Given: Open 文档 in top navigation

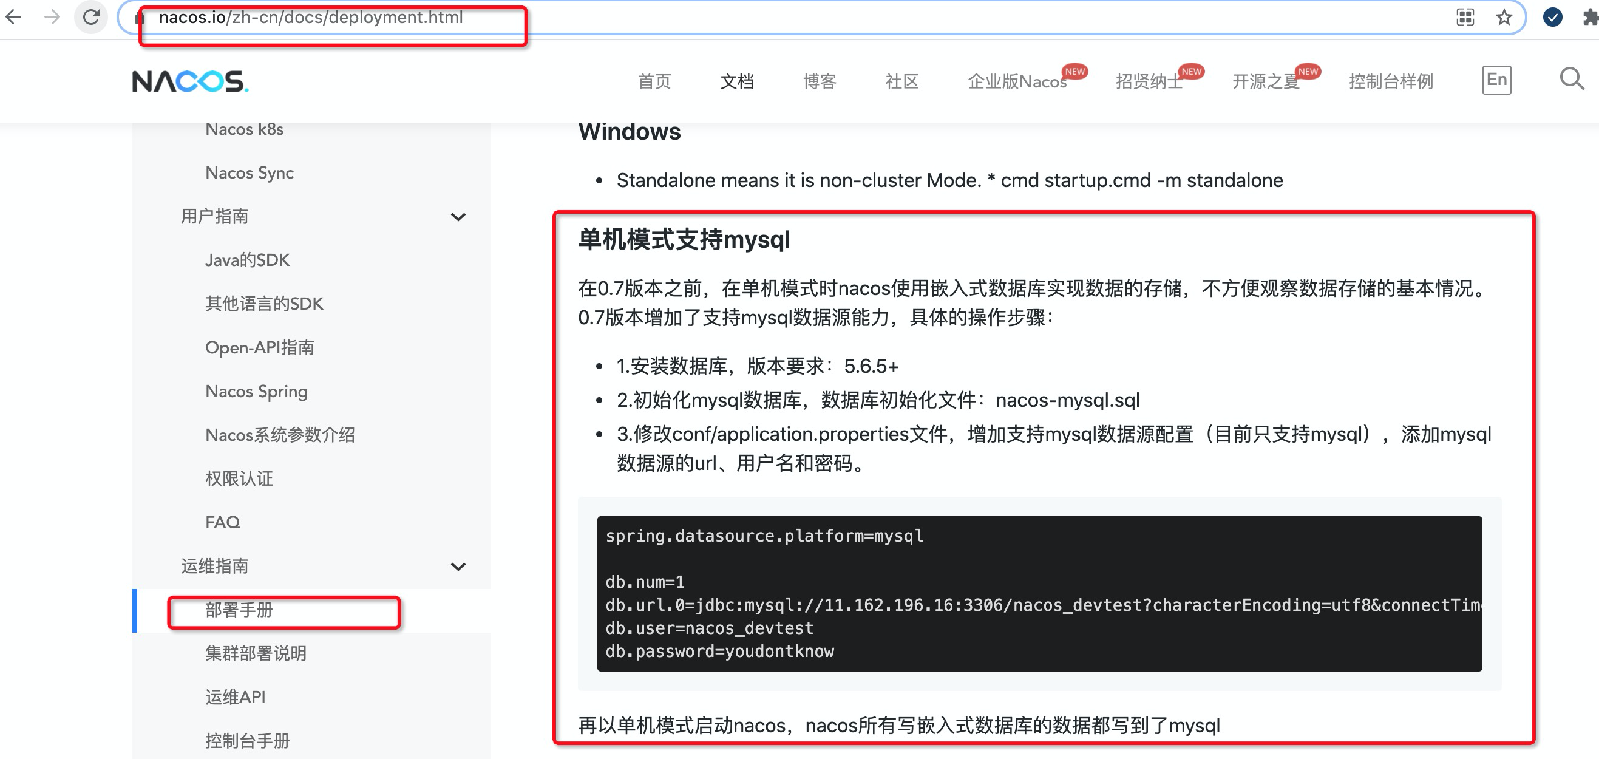Looking at the screenshot, I should pos(737,81).
